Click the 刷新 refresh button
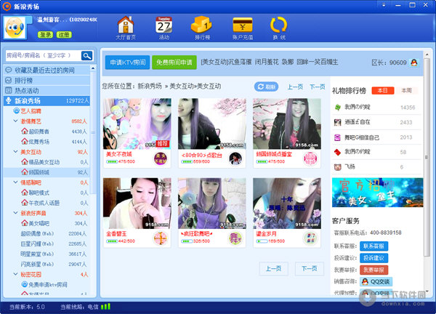 point(266,86)
